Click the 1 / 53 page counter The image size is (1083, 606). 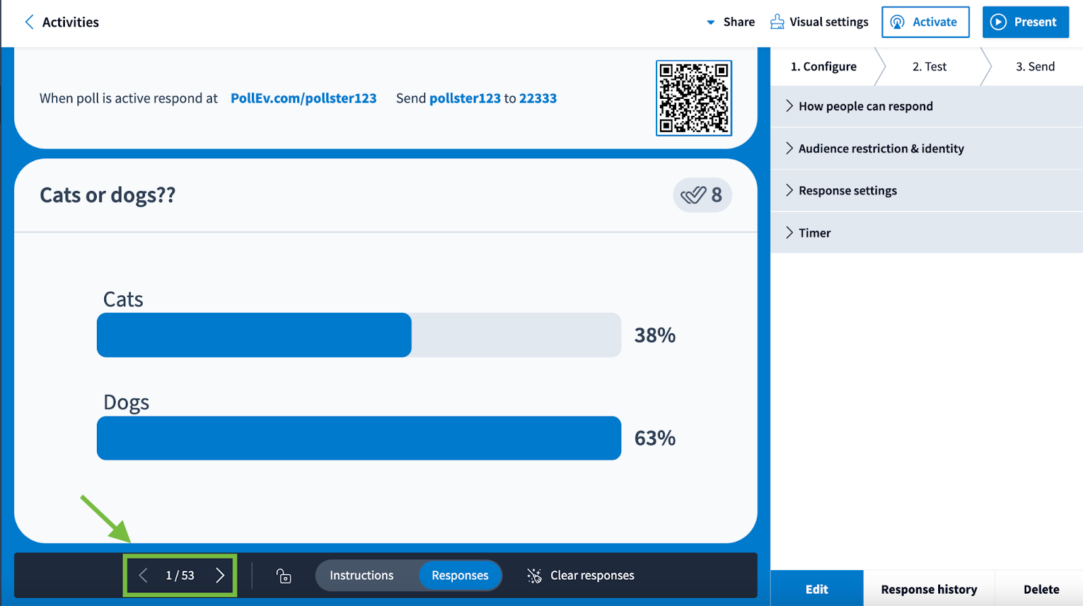pyautogui.click(x=180, y=576)
